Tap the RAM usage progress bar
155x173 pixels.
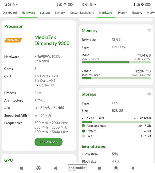(116, 63)
